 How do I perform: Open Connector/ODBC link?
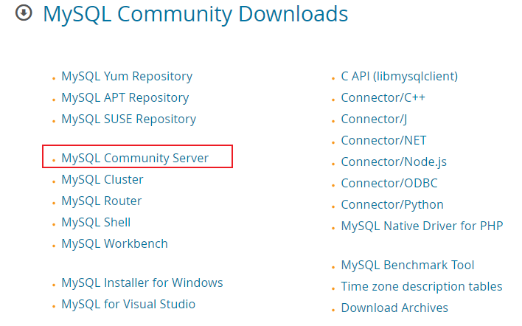pos(389,183)
